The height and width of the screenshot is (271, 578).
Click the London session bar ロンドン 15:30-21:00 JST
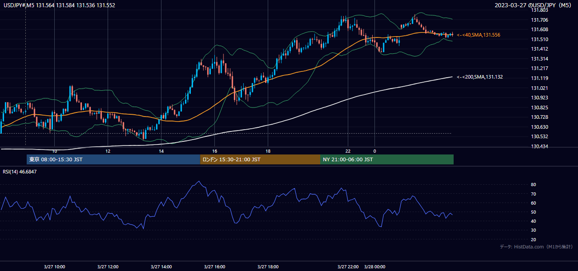click(x=260, y=159)
